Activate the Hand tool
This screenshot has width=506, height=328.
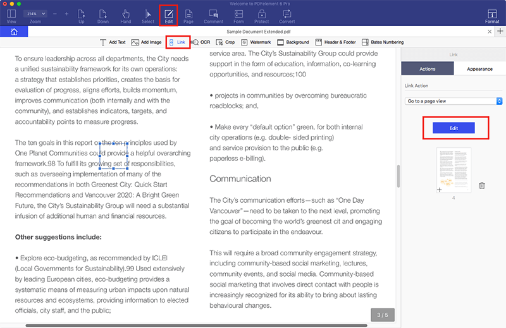(125, 16)
